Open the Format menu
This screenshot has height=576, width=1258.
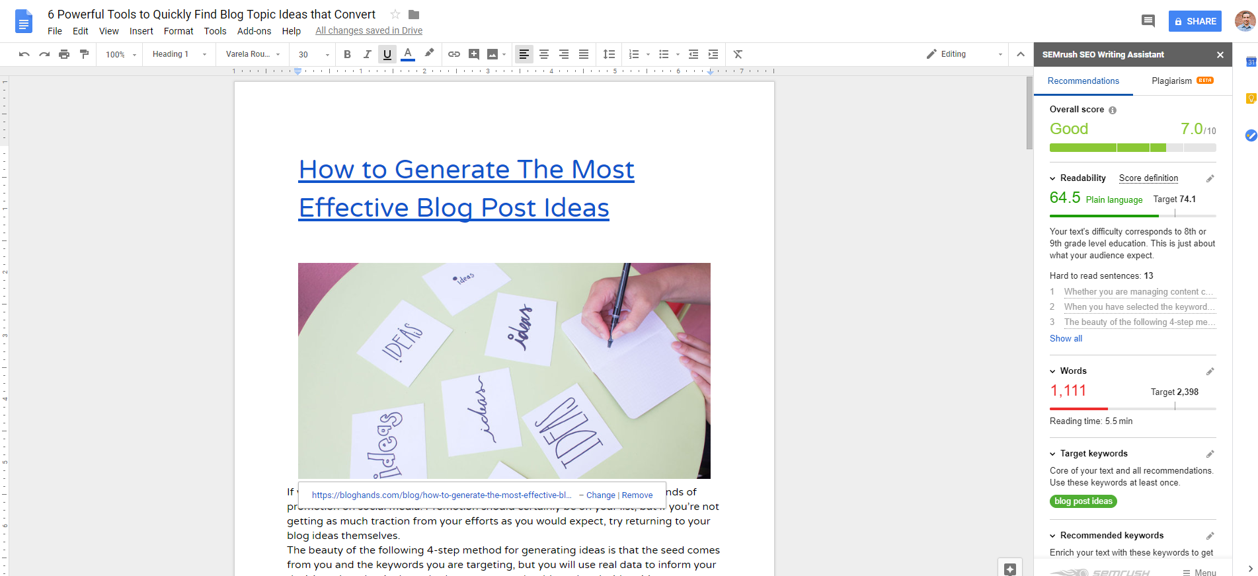pos(178,31)
